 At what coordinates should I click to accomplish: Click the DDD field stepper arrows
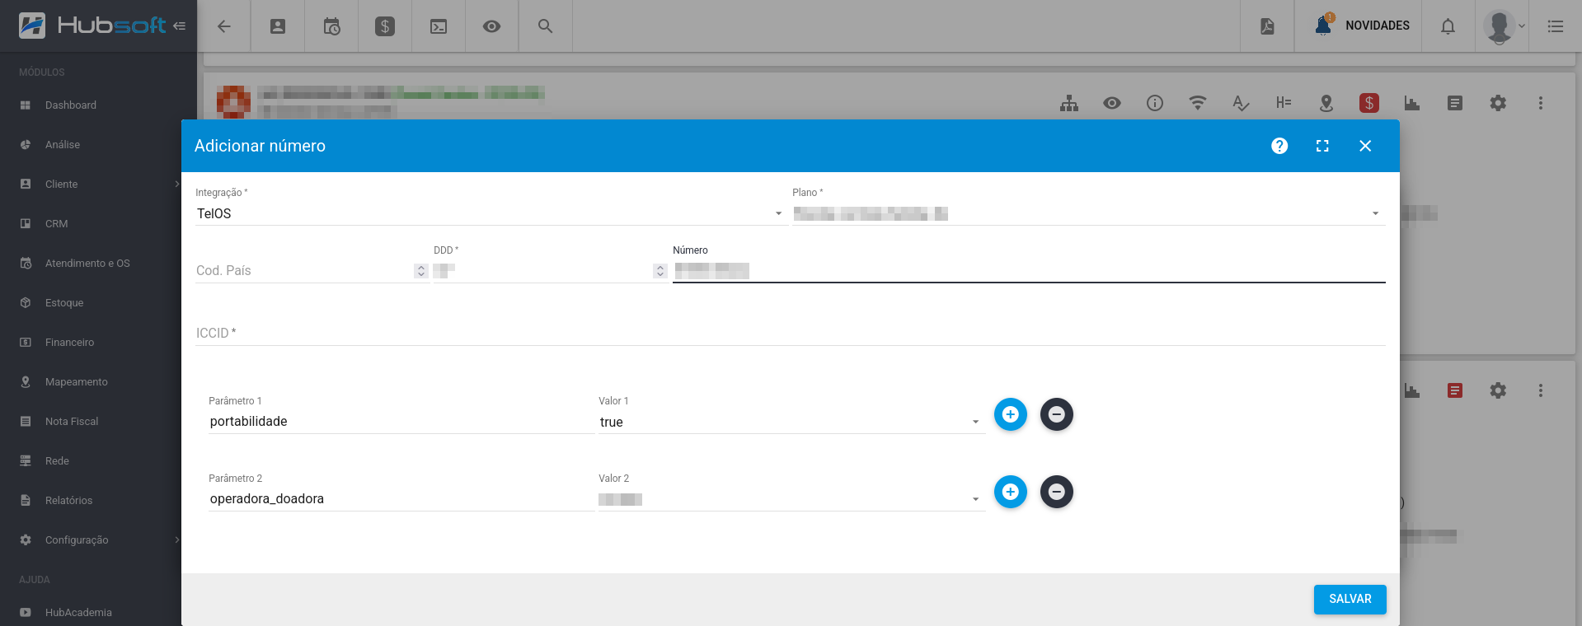coord(660,271)
